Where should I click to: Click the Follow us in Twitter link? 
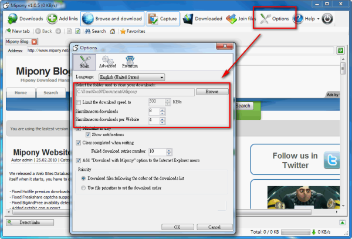(x=295, y=160)
